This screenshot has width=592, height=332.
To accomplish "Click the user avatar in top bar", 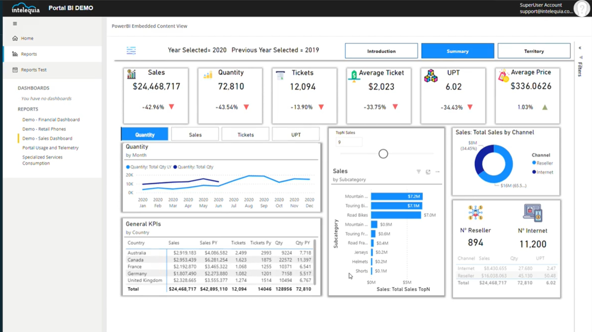I will (x=582, y=9).
